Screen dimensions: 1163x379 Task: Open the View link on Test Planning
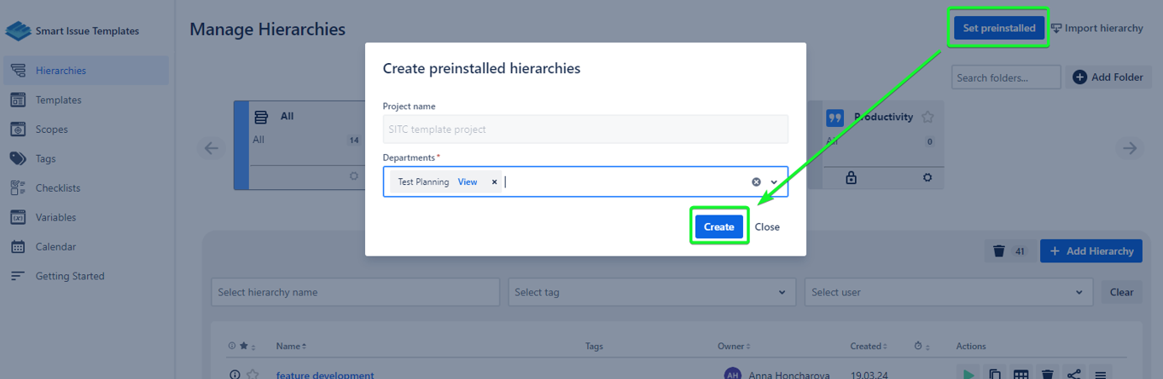tap(468, 182)
